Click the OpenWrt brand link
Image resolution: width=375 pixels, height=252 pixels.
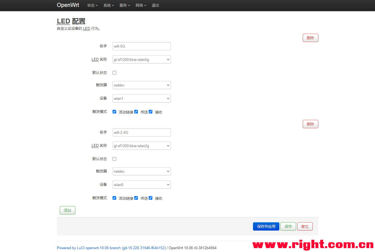click(x=68, y=5)
